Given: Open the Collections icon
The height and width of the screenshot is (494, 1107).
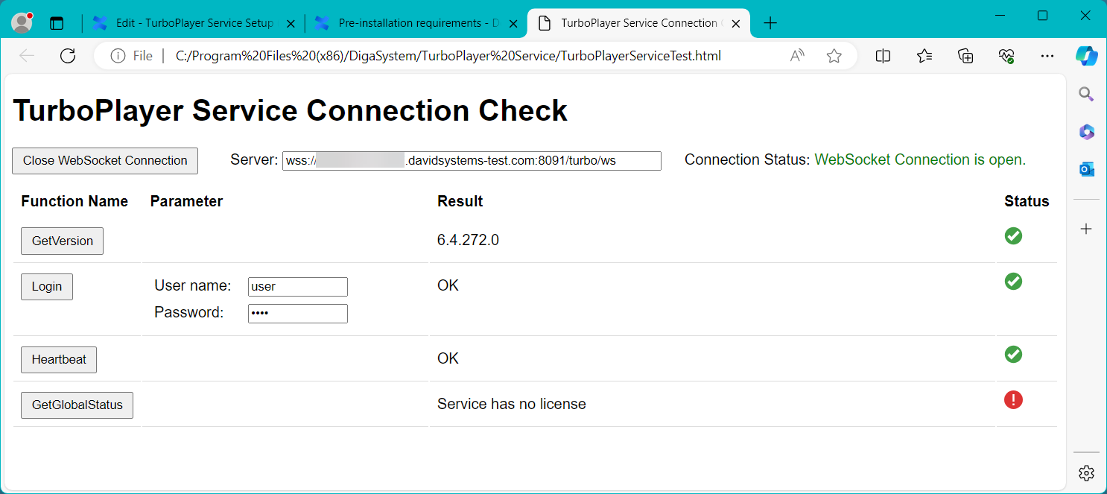Looking at the screenshot, I should pyautogui.click(x=965, y=56).
